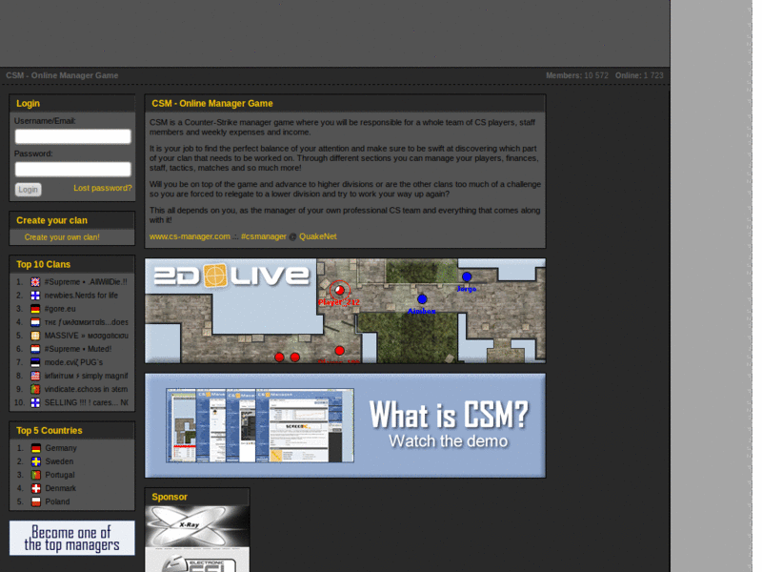
Task: Open the #csmanager channel link
Action: click(x=264, y=236)
